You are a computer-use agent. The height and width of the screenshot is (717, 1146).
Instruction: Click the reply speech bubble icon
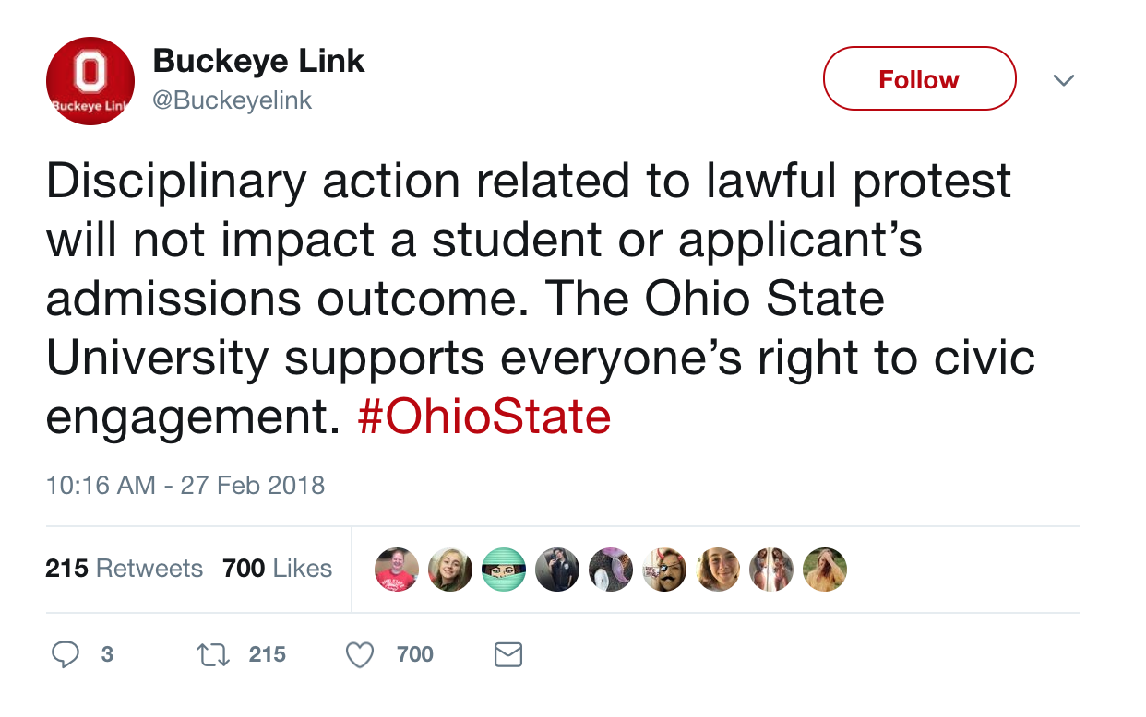(x=65, y=654)
